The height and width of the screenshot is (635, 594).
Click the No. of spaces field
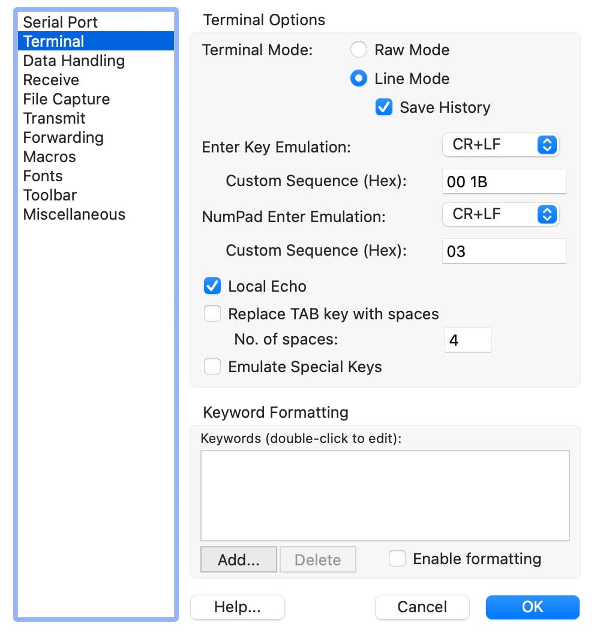(467, 340)
